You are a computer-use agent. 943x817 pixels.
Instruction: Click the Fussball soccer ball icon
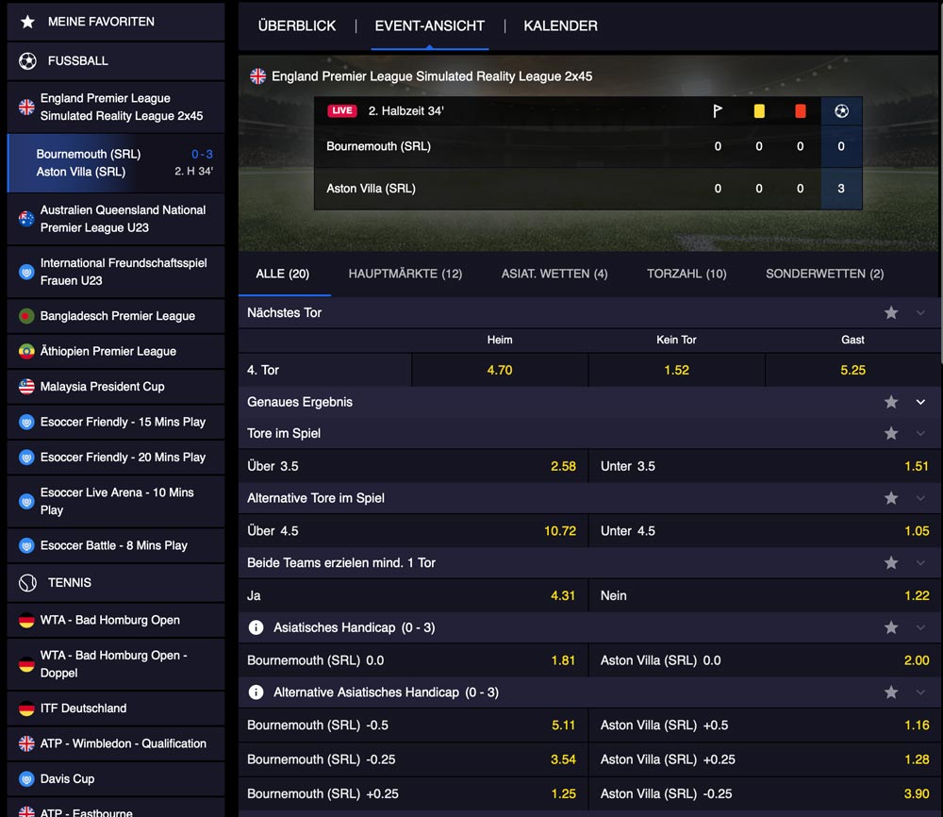point(27,60)
